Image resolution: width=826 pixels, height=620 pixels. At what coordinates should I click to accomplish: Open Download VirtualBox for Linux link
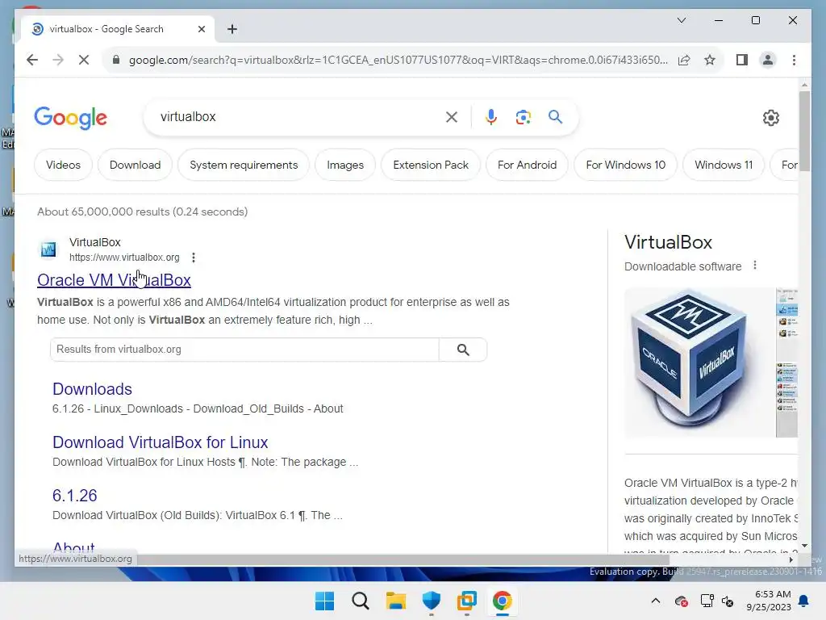point(161,442)
